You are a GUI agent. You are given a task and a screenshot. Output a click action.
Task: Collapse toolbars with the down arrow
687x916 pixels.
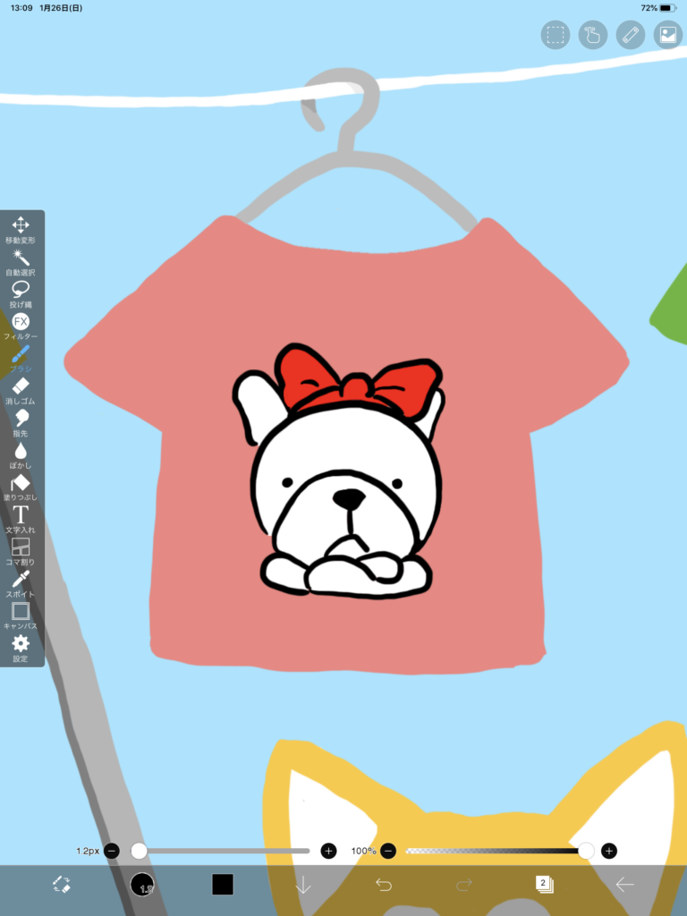click(303, 885)
